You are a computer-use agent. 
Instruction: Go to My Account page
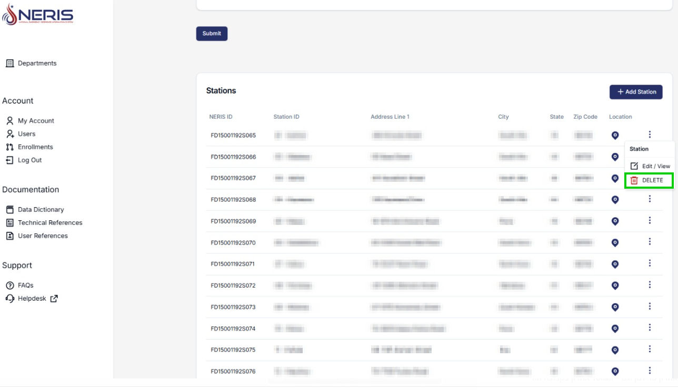[x=36, y=121]
